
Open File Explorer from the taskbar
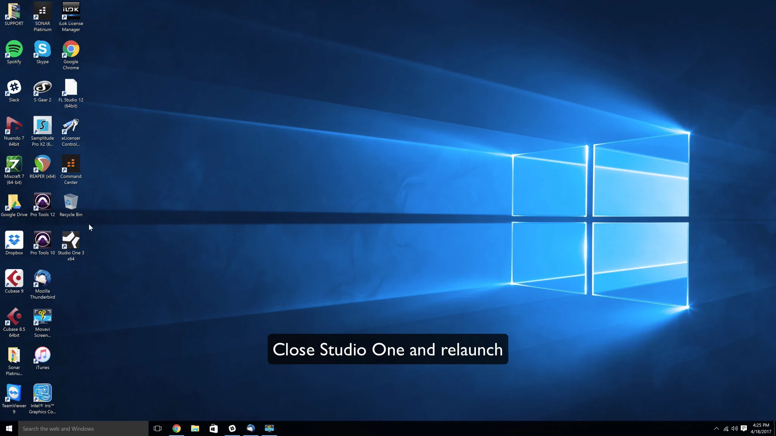pos(195,428)
